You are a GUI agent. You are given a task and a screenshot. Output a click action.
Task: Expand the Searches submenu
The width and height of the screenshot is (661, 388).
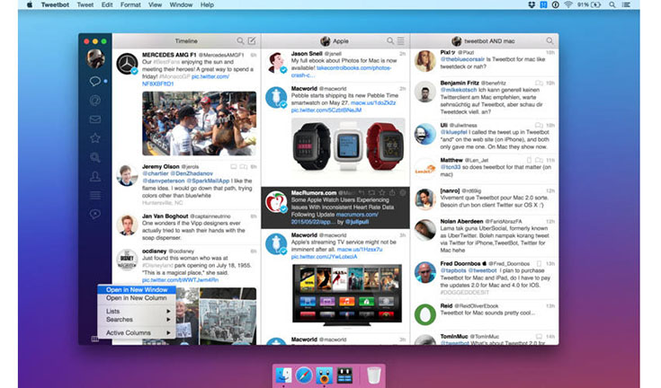137,320
